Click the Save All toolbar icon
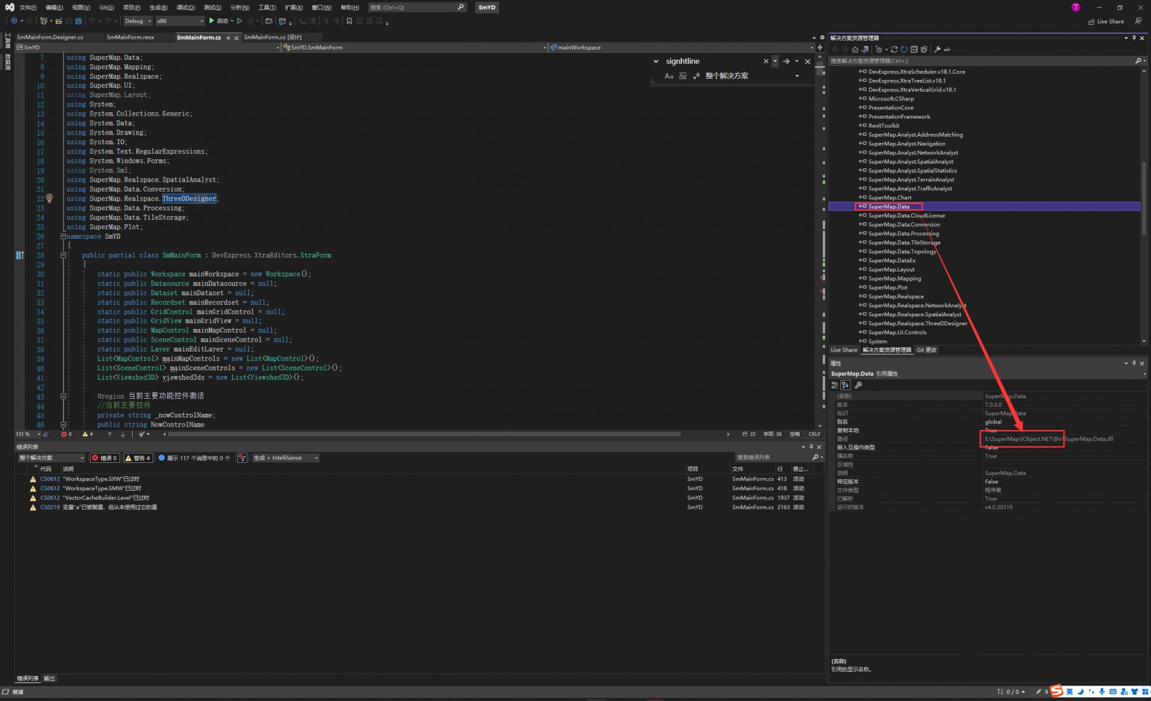The image size is (1151, 701). [78, 21]
